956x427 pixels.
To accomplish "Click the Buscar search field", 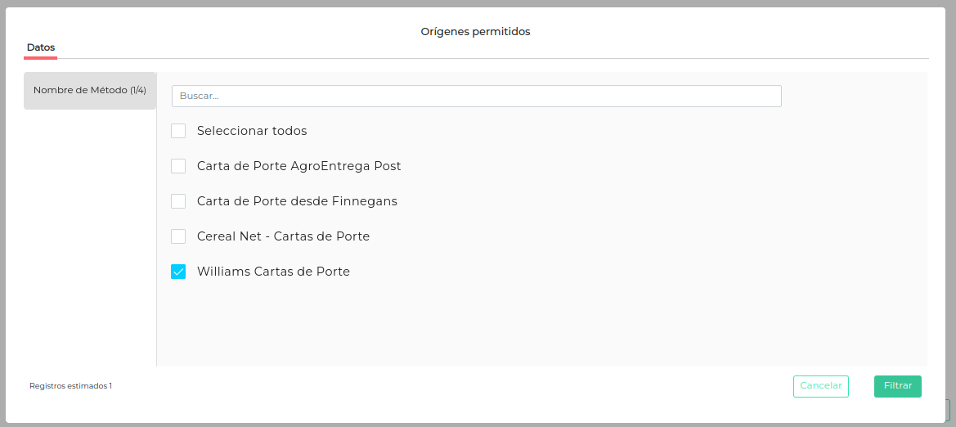I will pos(476,96).
